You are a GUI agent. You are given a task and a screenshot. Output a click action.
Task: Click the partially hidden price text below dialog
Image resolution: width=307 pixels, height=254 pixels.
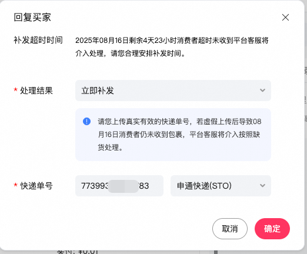coord(78,252)
